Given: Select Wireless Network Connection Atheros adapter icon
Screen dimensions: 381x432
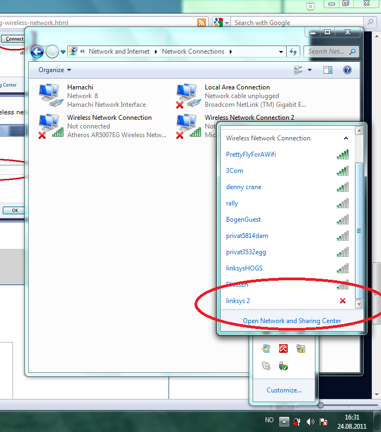Looking at the screenshot, I should [51, 126].
